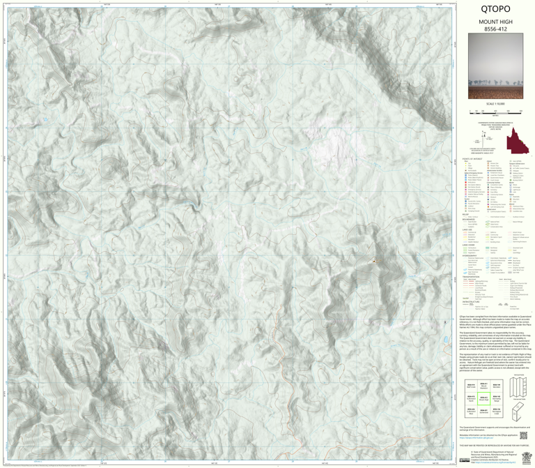The width and height of the screenshot is (535, 468).
Task: Click the sheet number 8556-412
Action: click(x=495, y=29)
